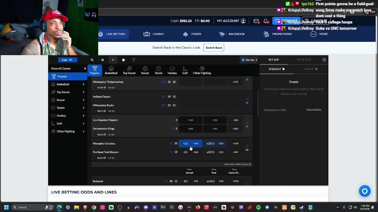Switch to the STRAIGHT tab
The width and height of the screenshot is (378, 212).
(x=277, y=69)
